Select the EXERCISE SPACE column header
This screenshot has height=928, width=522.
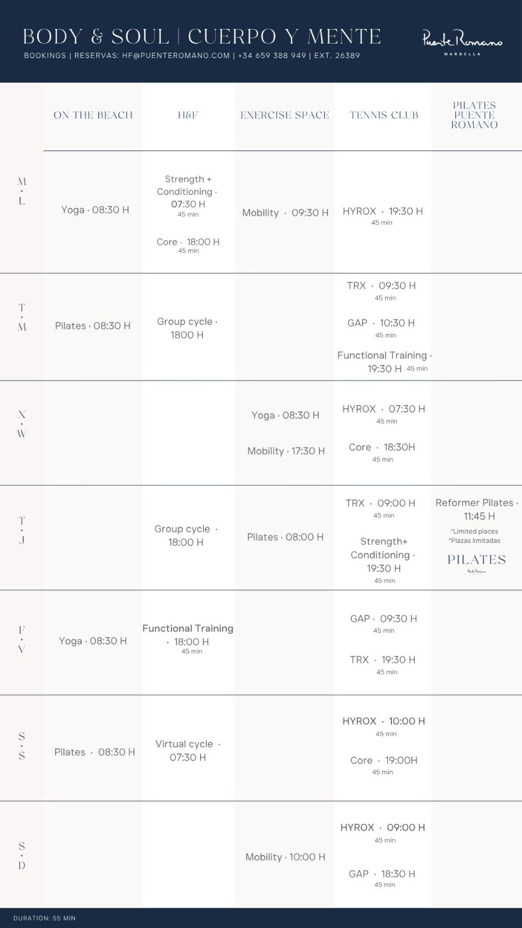(x=285, y=115)
